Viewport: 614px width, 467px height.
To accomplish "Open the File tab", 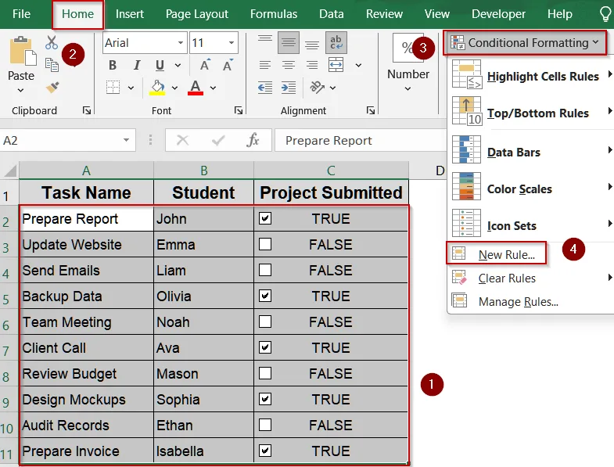I will coord(21,14).
